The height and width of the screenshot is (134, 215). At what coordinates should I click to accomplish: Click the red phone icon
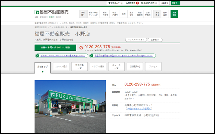(81, 48)
